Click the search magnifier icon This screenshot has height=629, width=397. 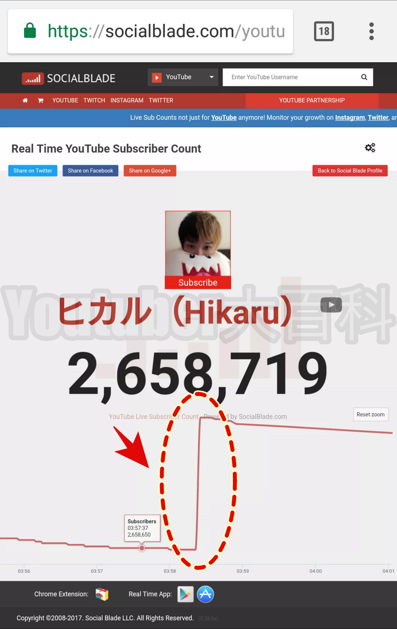pos(364,77)
